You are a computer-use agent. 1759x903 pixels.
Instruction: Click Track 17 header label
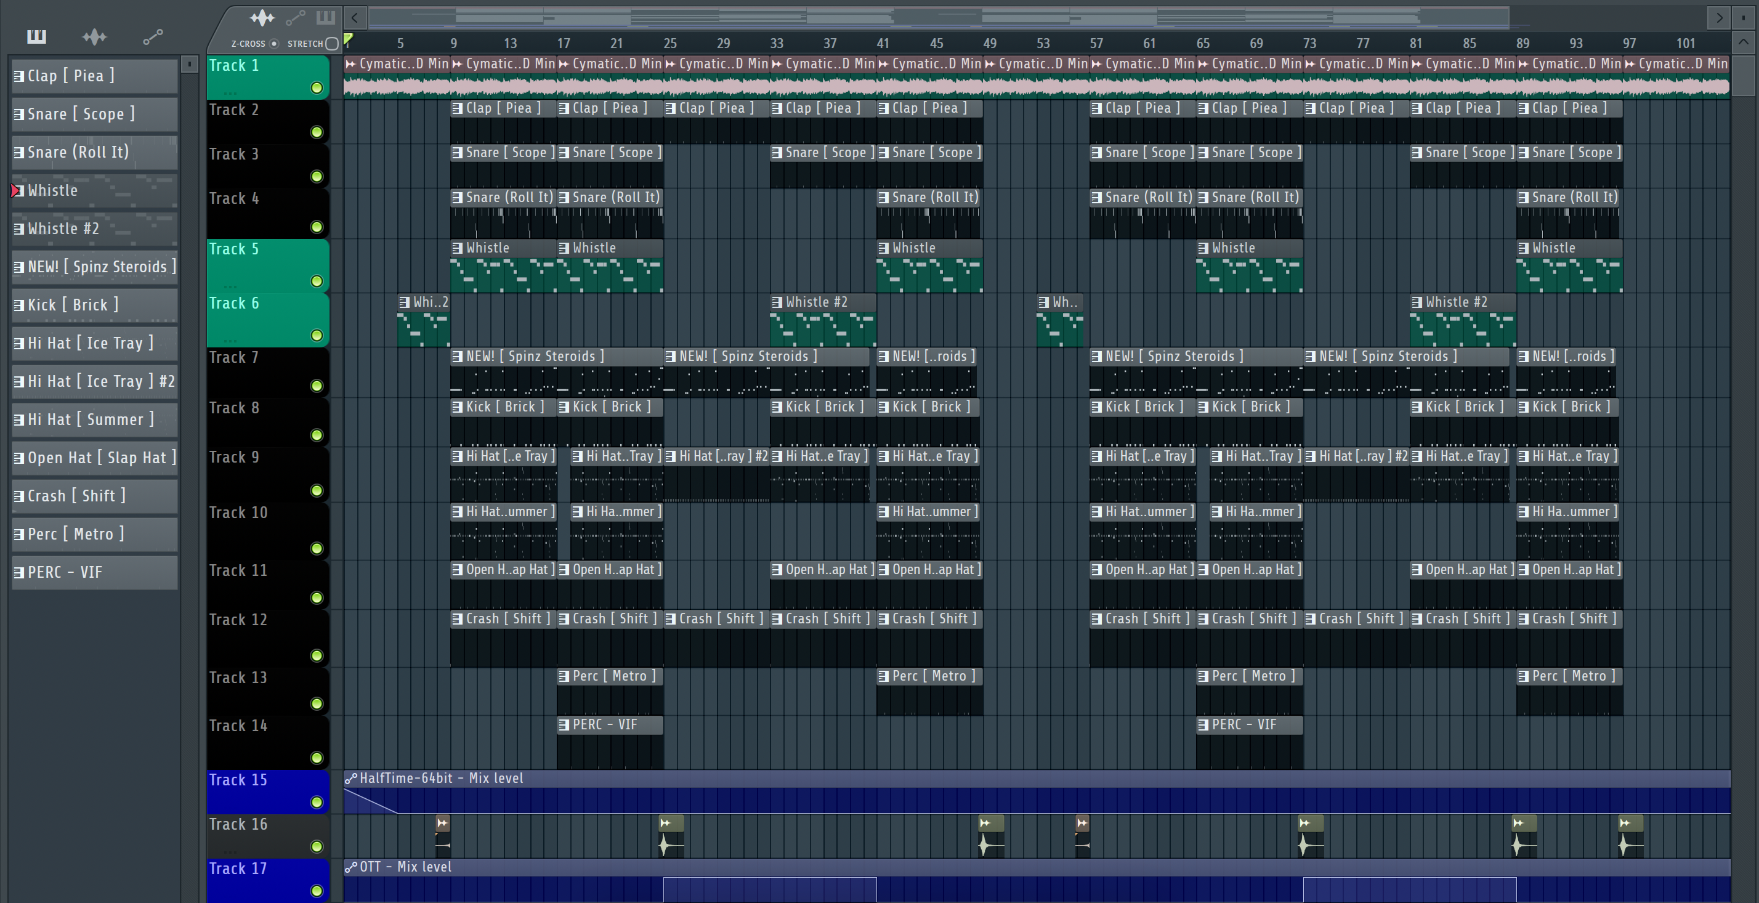pyautogui.click(x=238, y=868)
